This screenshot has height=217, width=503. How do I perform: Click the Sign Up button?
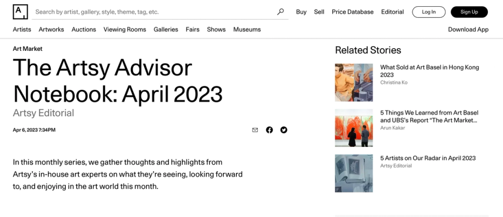469,12
